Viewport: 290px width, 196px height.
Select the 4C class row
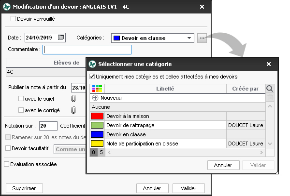[x=46, y=72]
